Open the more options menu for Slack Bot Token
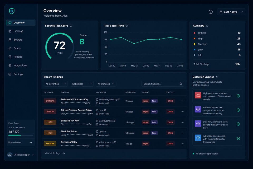 [x=182, y=133]
